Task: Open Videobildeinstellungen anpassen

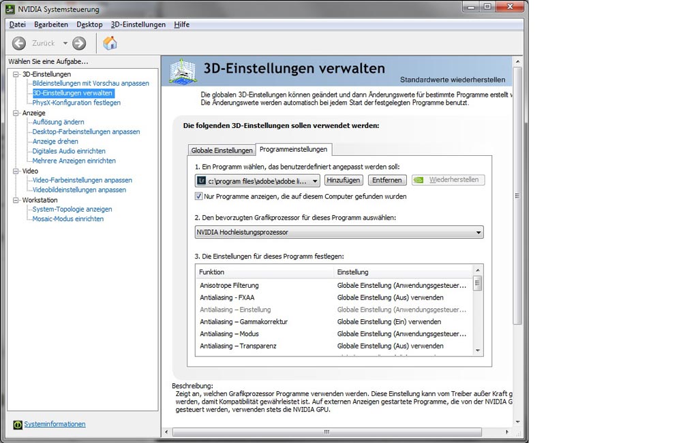Action: [79, 190]
